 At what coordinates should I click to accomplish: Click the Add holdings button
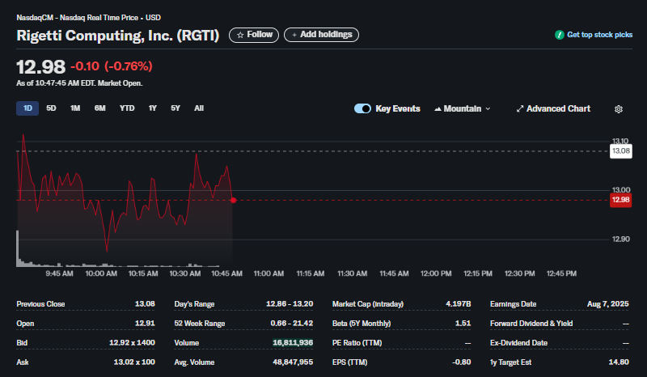coord(321,35)
